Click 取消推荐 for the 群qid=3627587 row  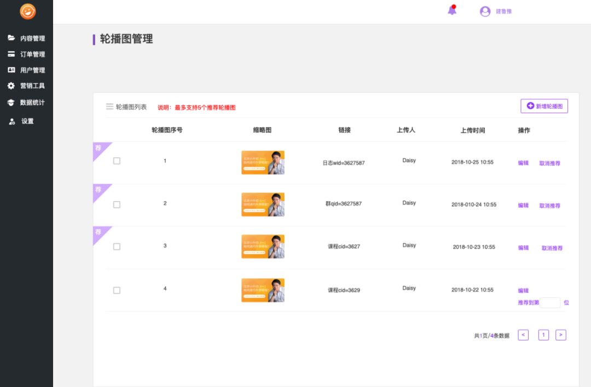(x=549, y=206)
